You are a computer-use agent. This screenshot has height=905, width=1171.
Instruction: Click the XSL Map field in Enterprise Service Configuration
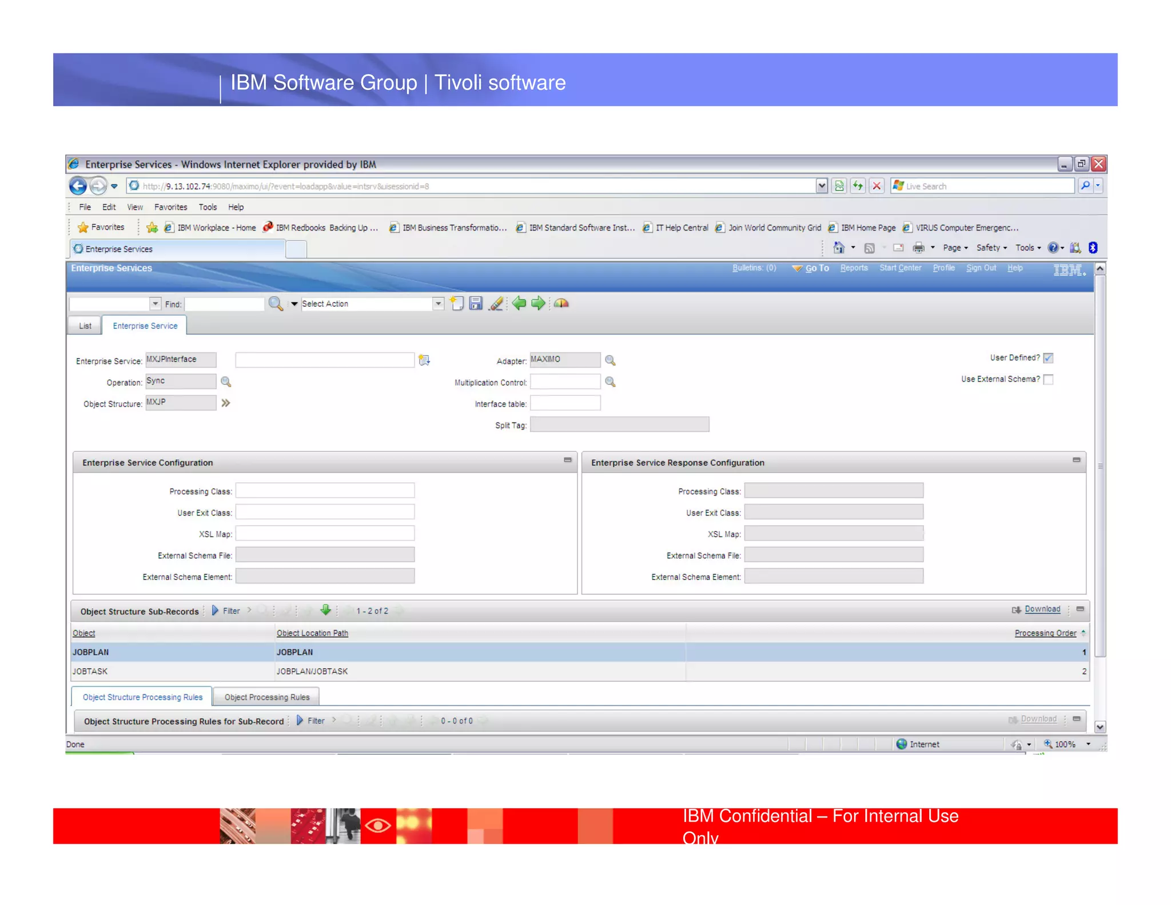(x=325, y=533)
